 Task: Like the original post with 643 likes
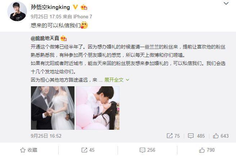click(x=221, y=136)
